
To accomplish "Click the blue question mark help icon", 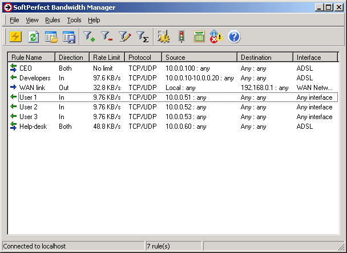I will pos(234,36).
